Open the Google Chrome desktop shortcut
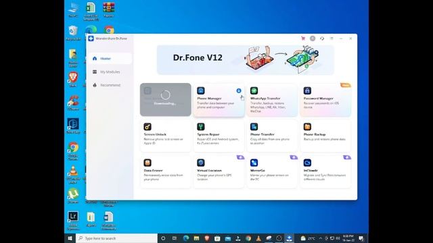The width and height of the screenshot is (433, 243). (73, 151)
